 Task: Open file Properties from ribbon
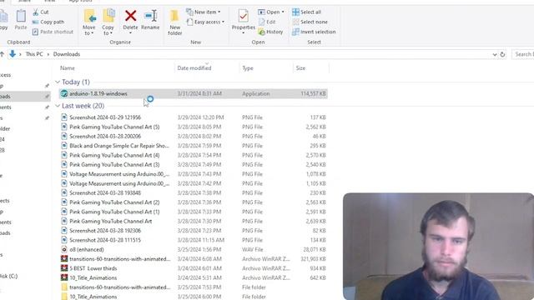click(x=243, y=21)
